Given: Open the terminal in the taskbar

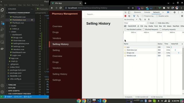Looking at the screenshot, I should point(89,101).
